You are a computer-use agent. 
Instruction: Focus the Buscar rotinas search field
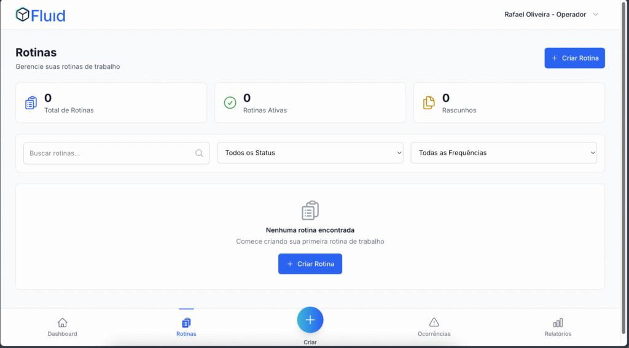[109, 153]
